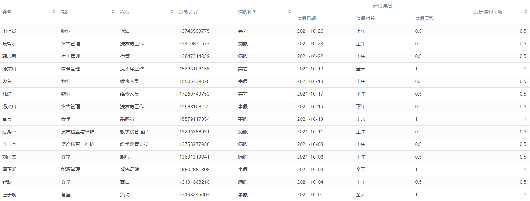Click date cell 2021-10-19

click(310, 69)
